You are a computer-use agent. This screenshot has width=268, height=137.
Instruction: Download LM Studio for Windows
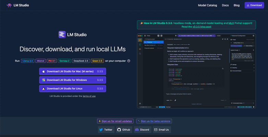pos(73,80)
